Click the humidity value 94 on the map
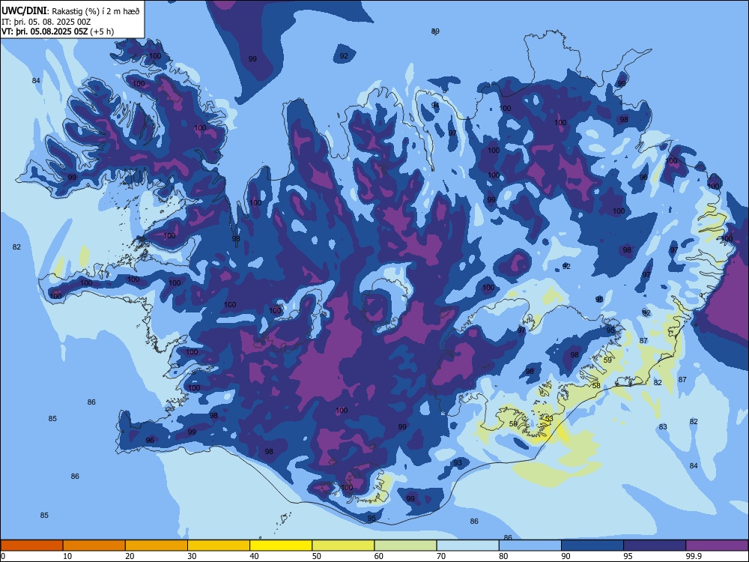Image resolution: width=749 pixels, height=562 pixels. (x=435, y=106)
